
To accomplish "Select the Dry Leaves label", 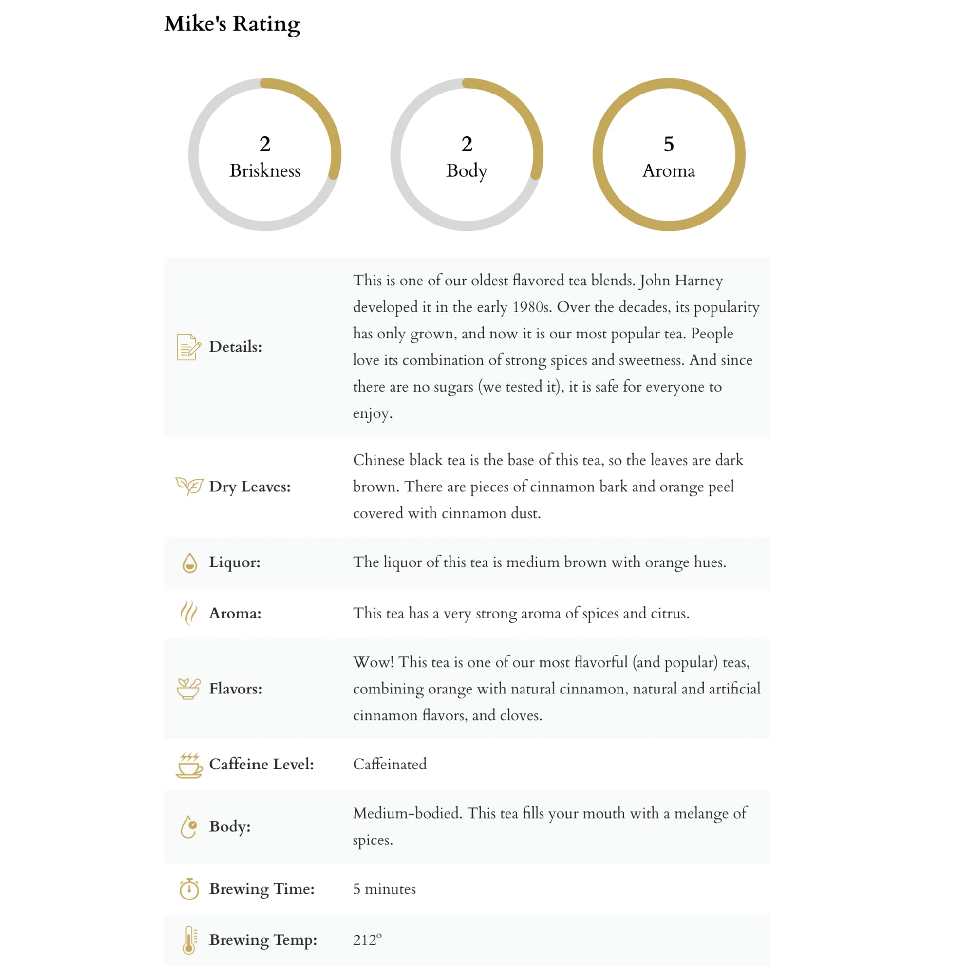I will click(250, 487).
